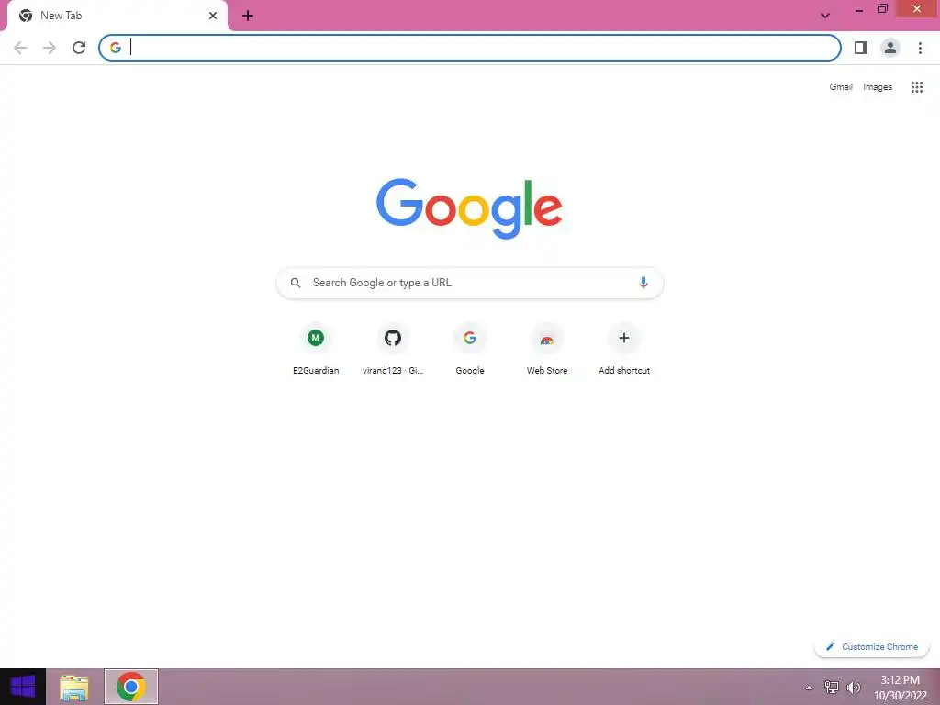Open the Images link

tap(878, 87)
